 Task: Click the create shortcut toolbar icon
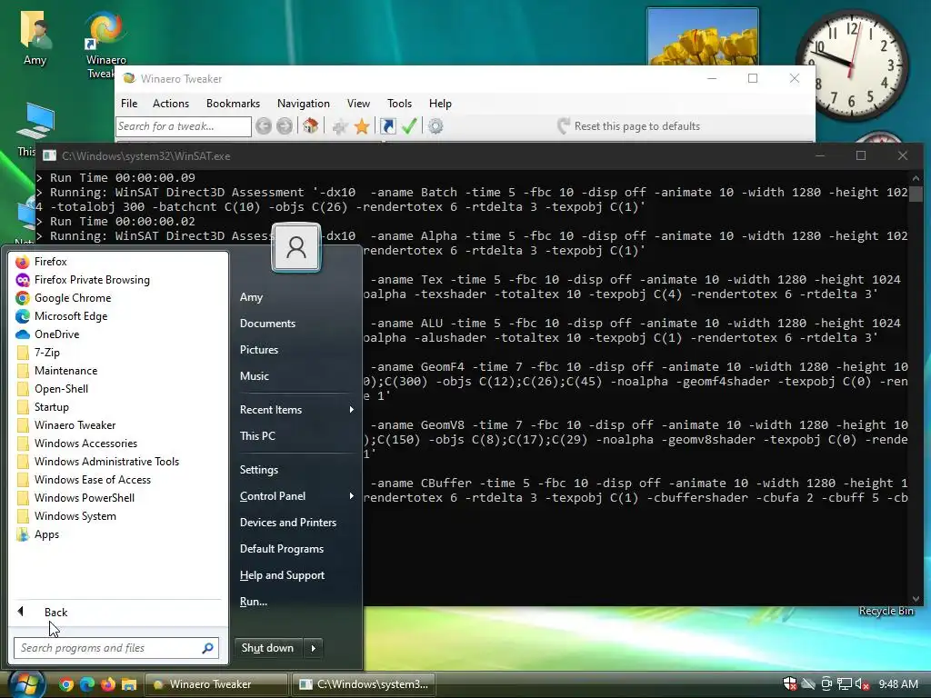pos(387,126)
